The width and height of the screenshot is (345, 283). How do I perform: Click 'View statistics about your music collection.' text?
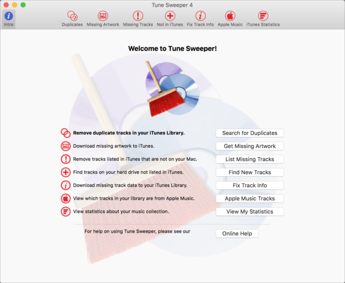coord(121,212)
